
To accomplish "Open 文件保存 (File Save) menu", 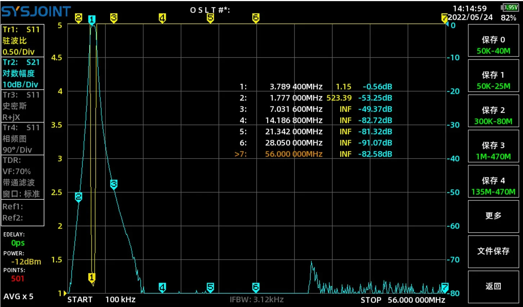I will tap(493, 251).
